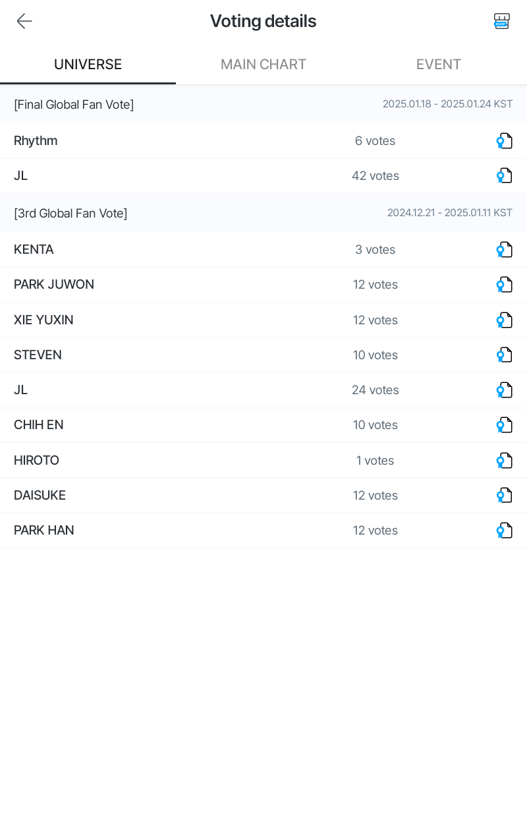
Task: Select the UNIVERSE tab
Action: (x=88, y=65)
